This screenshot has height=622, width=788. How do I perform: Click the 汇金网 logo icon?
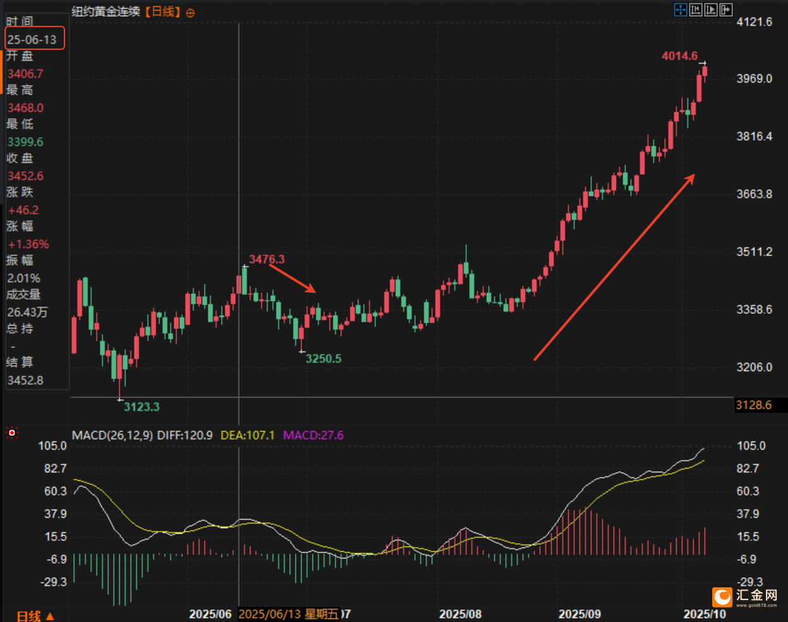pyautogui.click(x=722, y=597)
